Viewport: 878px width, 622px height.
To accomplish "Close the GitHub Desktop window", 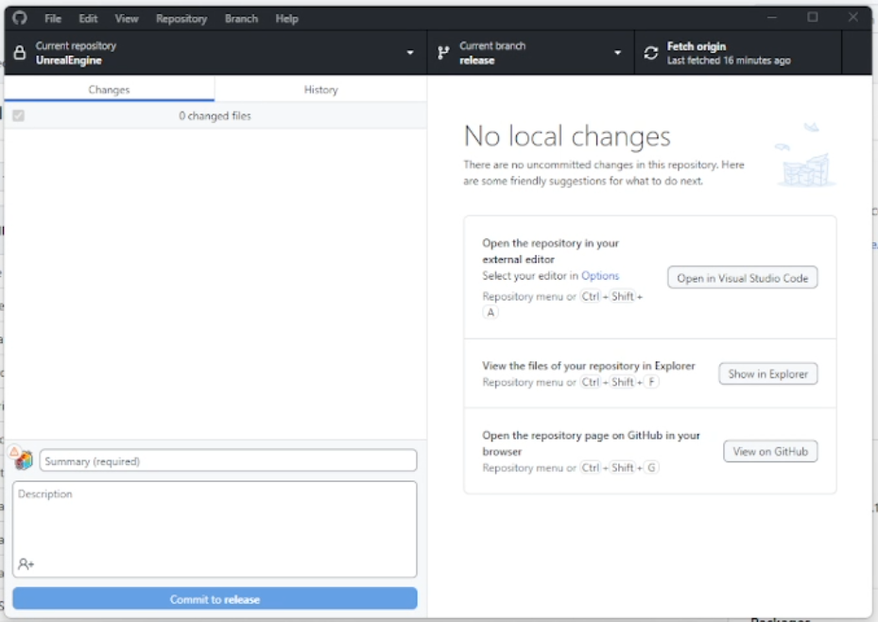I will [852, 17].
